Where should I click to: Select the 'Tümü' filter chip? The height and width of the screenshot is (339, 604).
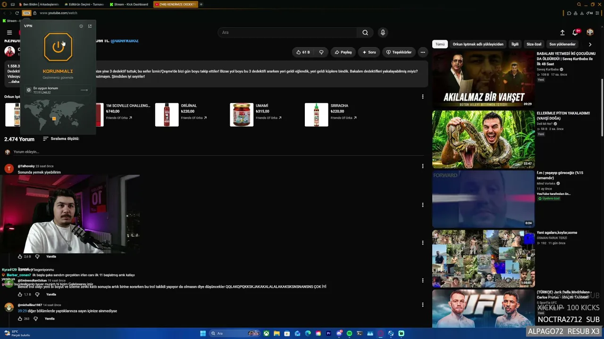pos(440,44)
